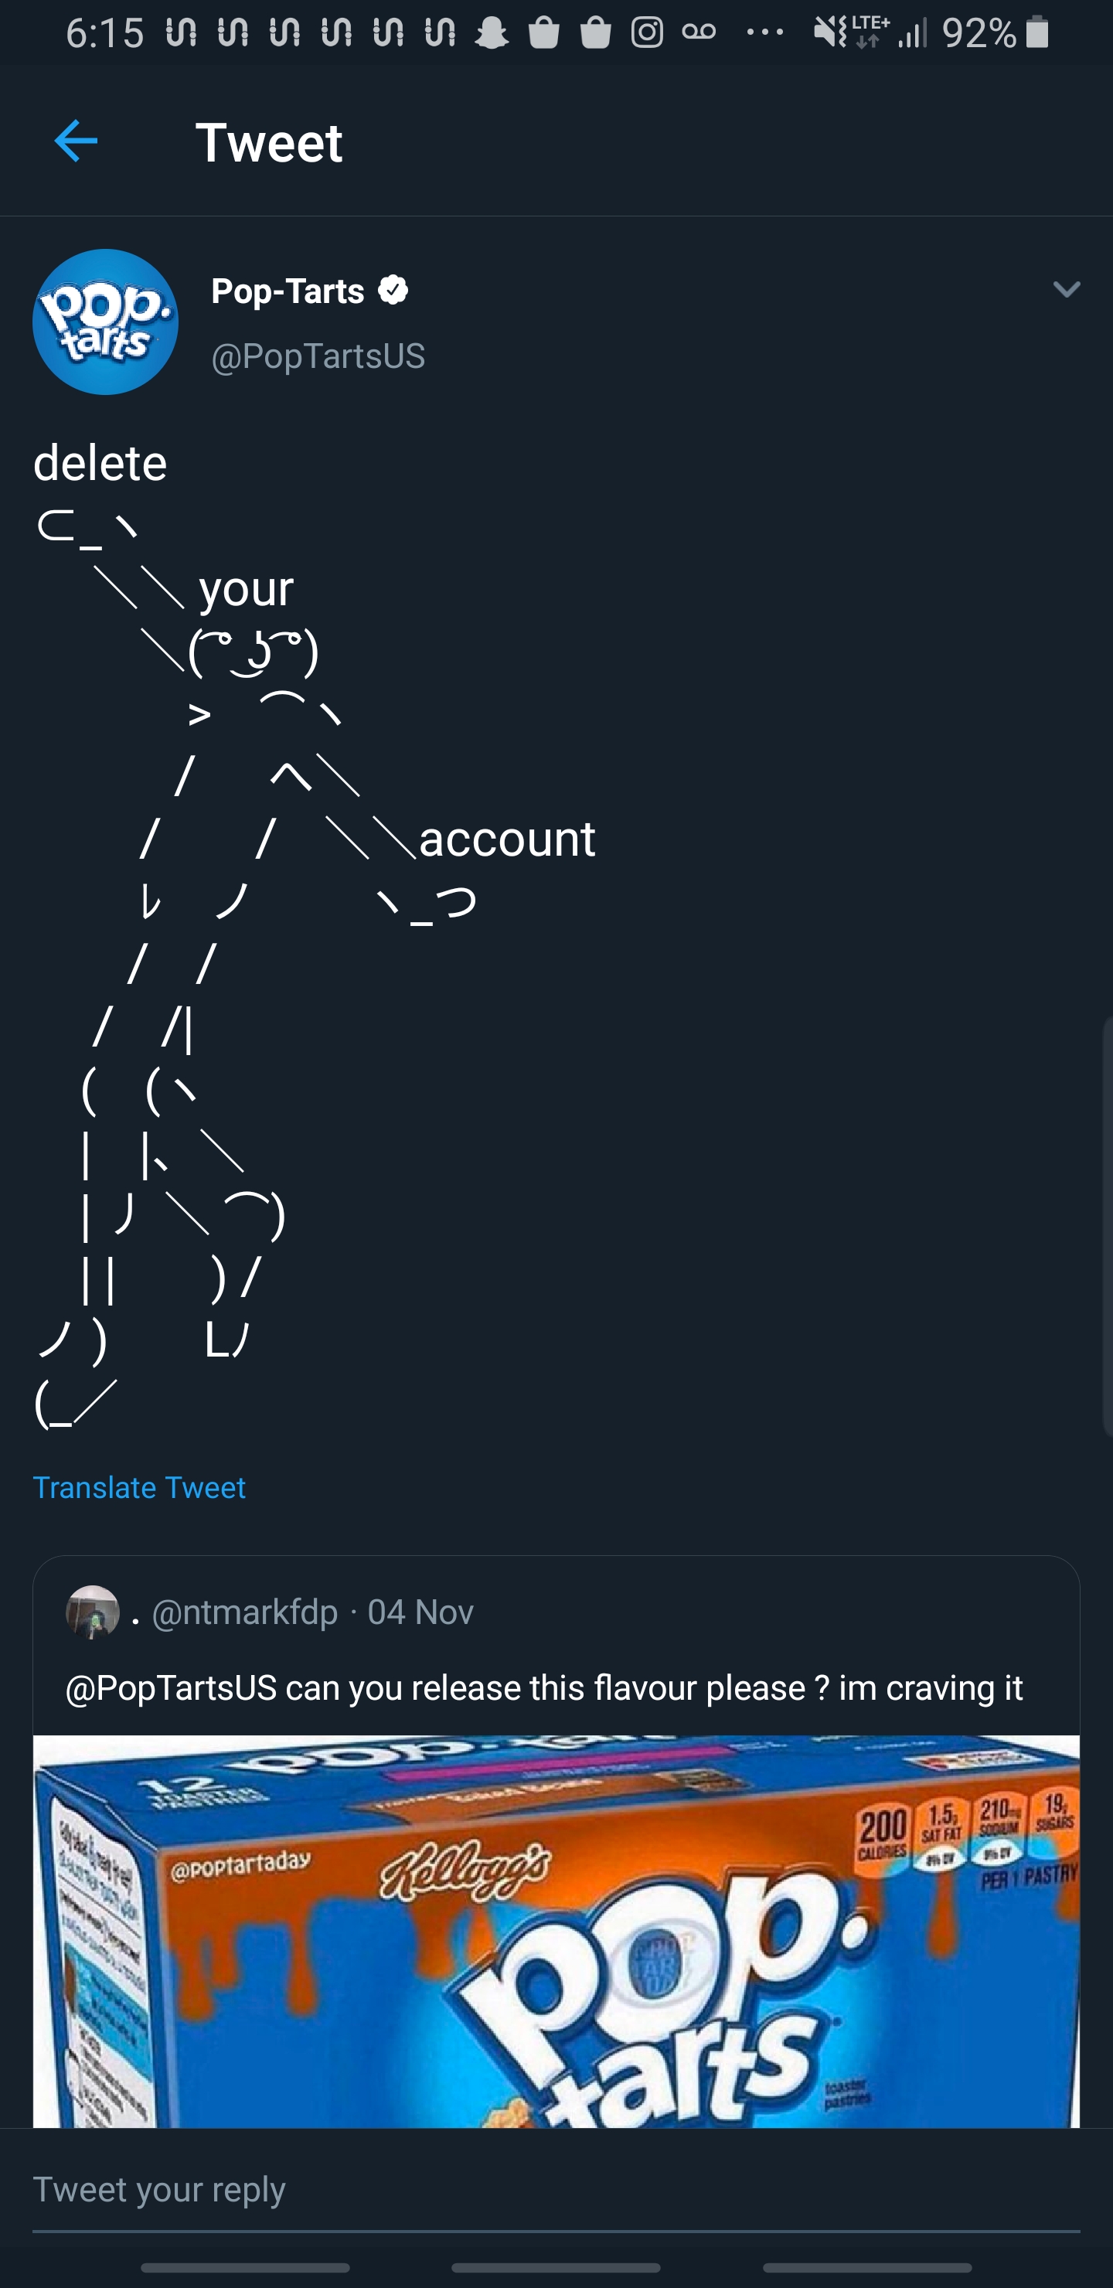Tap the back arrow in header

coord(76,141)
